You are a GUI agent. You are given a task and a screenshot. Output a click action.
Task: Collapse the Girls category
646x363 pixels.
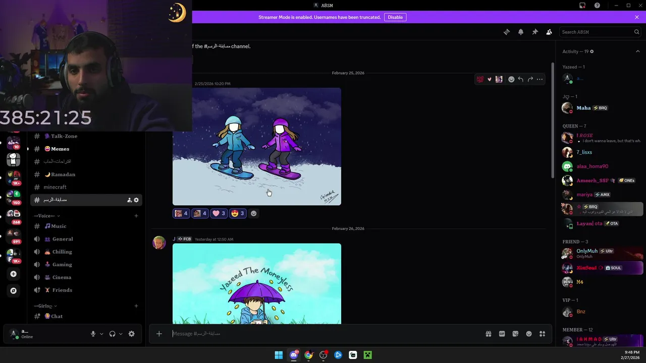tap(45, 306)
